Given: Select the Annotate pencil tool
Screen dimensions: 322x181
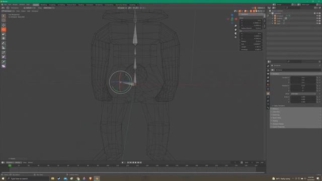Looking at the screenshot, I should coord(4,43).
